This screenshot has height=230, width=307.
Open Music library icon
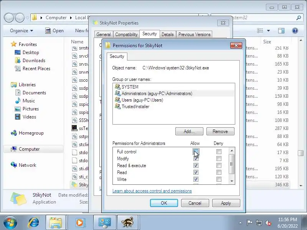[18, 100]
